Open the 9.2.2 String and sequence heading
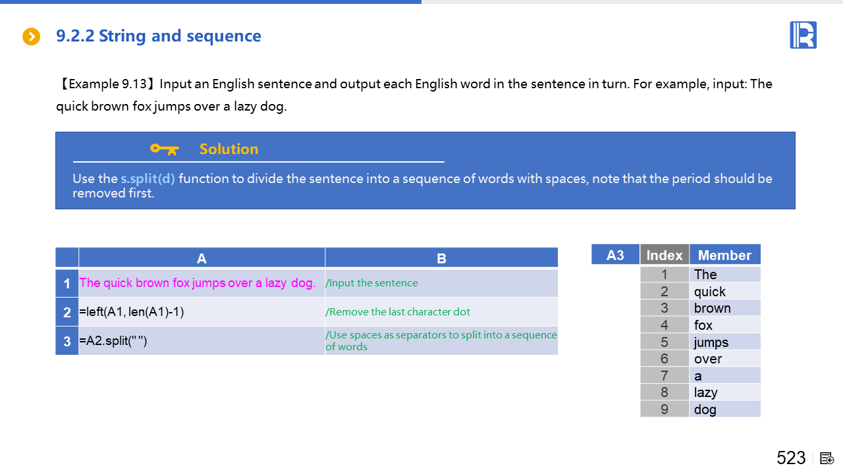Viewport: 843px width, 474px height. (x=159, y=36)
